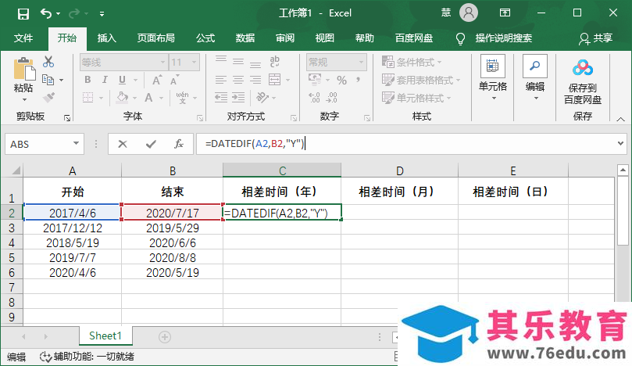632x366 pixels.
Task: Switch to the 审阅 tab
Action: [x=285, y=38]
